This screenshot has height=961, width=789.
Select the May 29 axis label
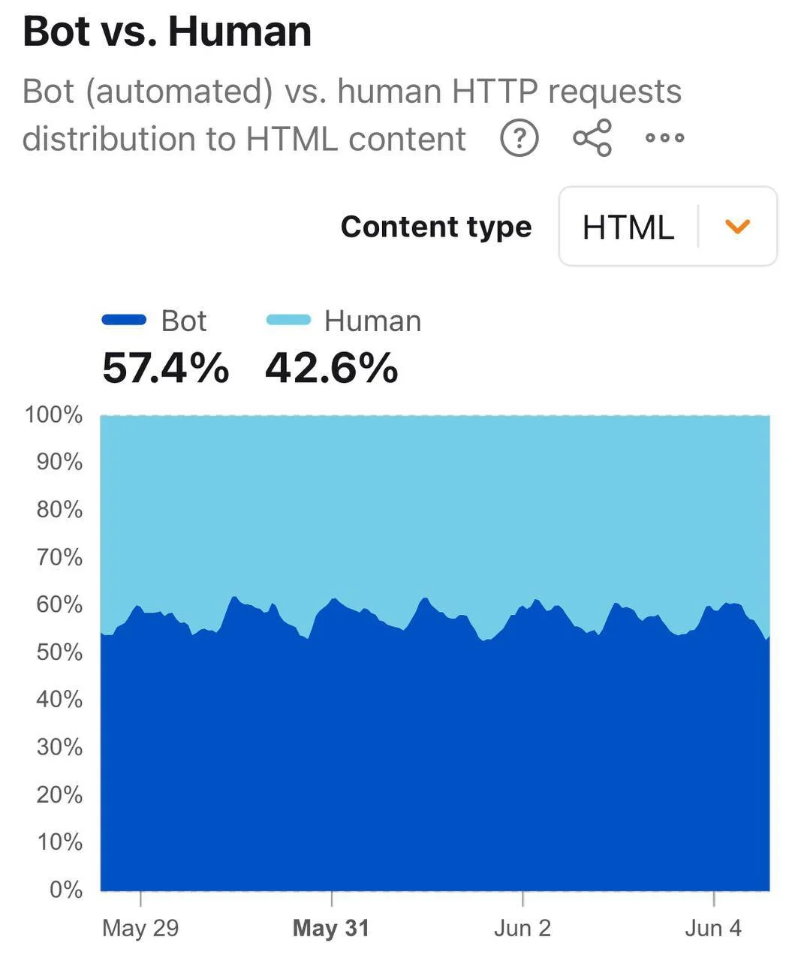(140, 928)
